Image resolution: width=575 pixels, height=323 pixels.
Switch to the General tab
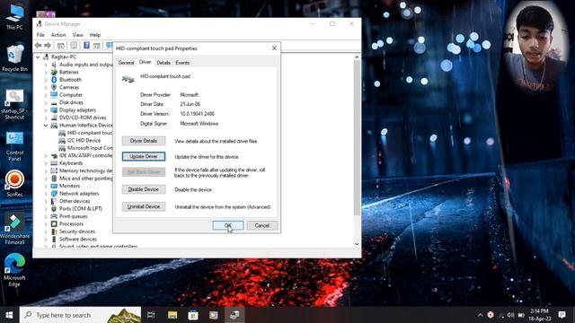point(126,63)
